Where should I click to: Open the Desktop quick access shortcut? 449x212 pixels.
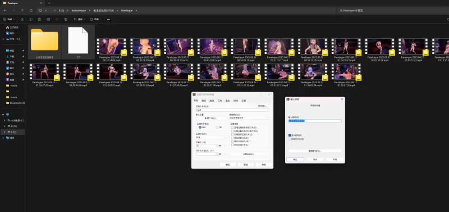click(x=10, y=51)
